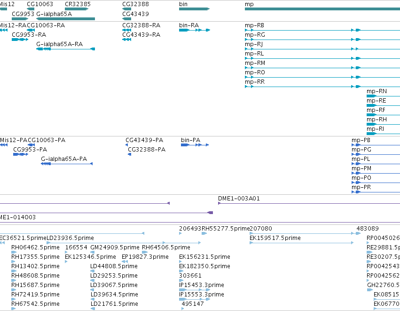The width and height of the screenshot is (400, 311).
Task: Select protein label mp-PB
Action: point(361,140)
